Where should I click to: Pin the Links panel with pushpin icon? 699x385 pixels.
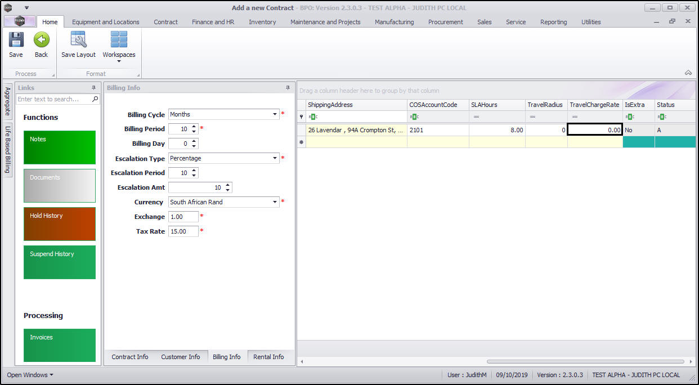(x=94, y=88)
